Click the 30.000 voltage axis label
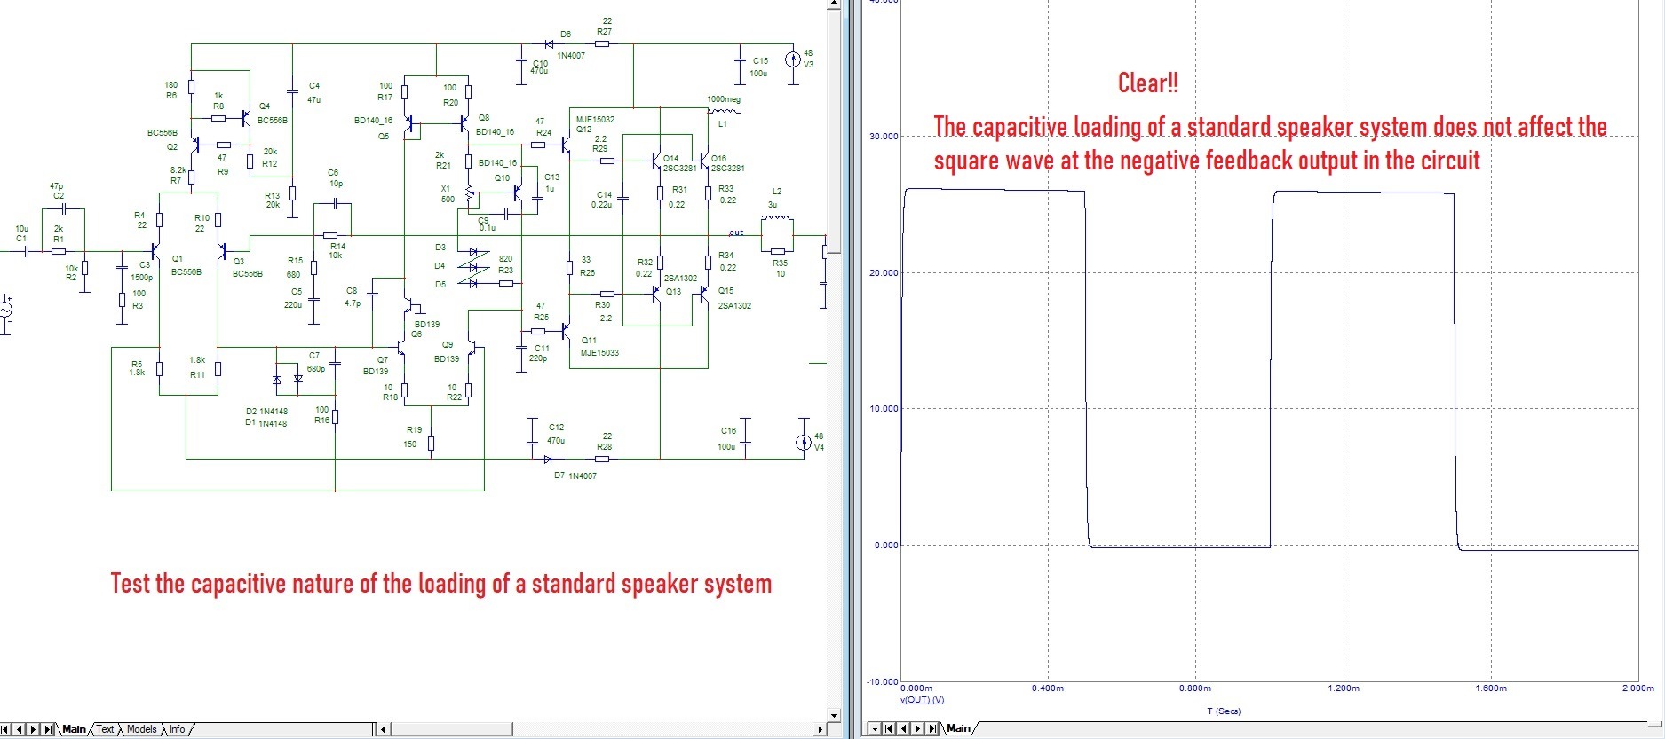Viewport: 1665px width, 739px height. [x=884, y=137]
